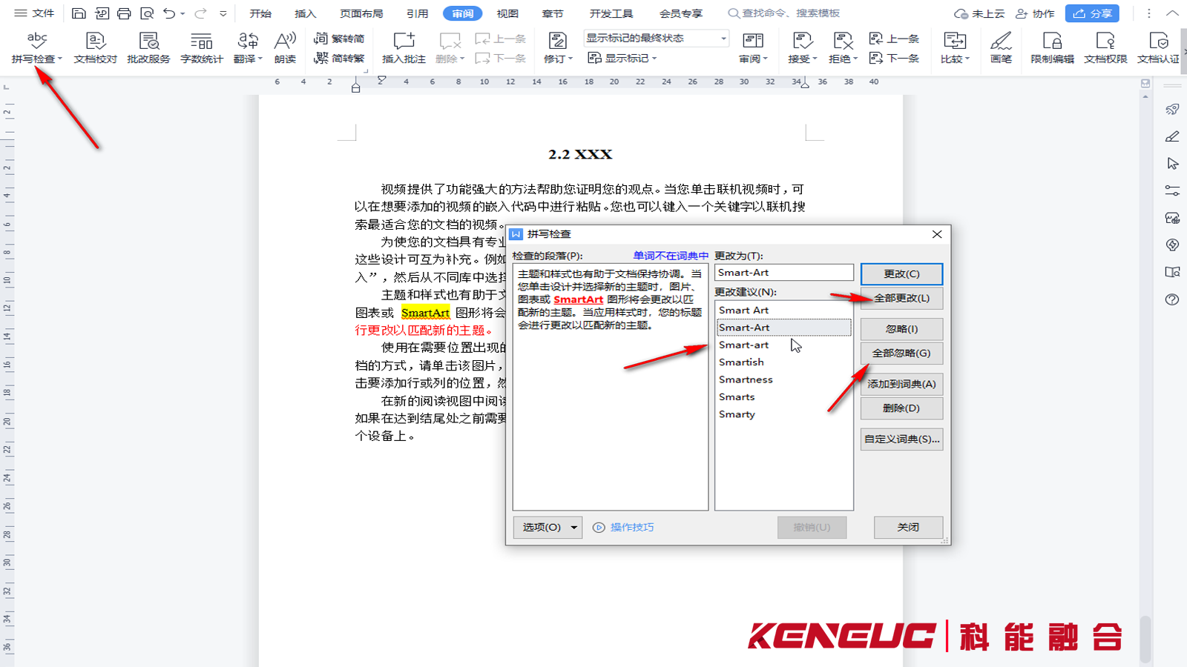Click the save icon in quick toolbar
1187x667 pixels.
(x=79, y=13)
